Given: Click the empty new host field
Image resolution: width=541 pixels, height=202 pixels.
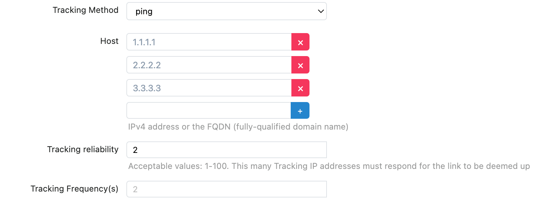Looking at the screenshot, I should (x=209, y=111).
